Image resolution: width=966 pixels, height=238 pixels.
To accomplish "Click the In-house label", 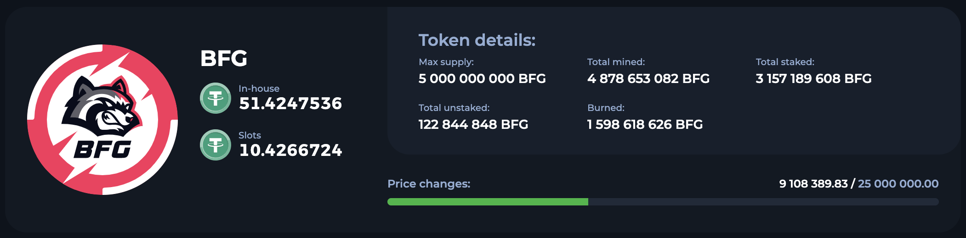I will tap(259, 89).
